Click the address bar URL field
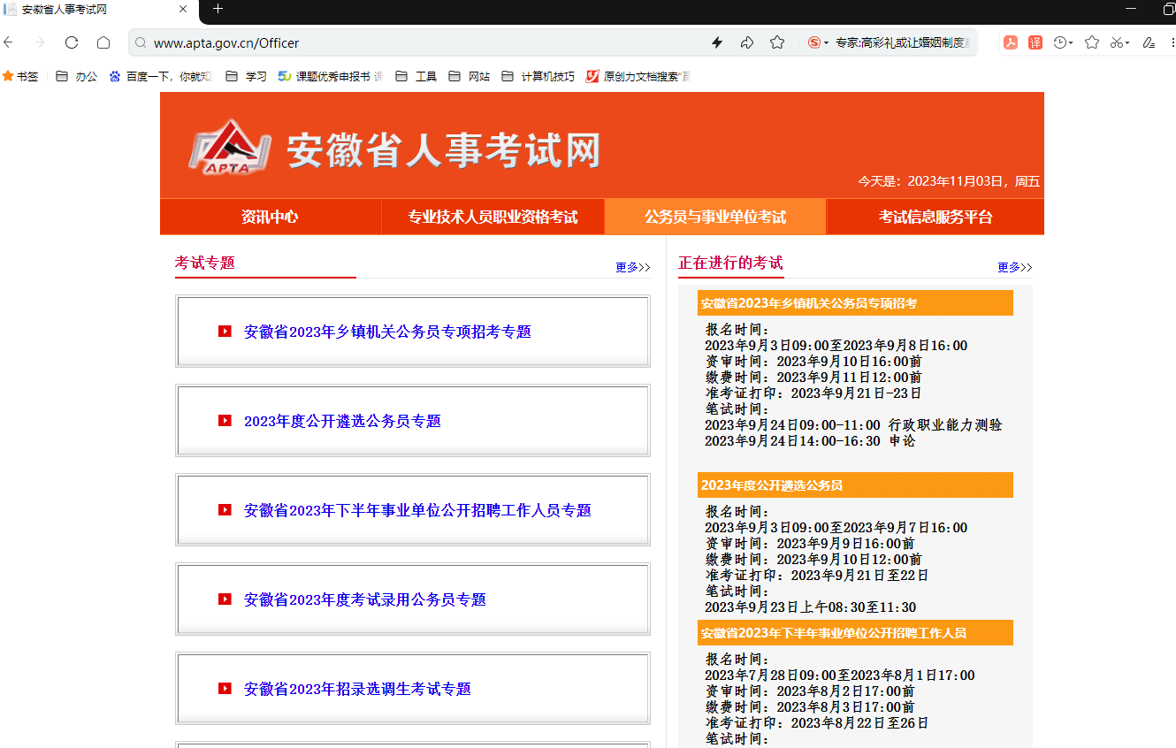 (x=424, y=42)
